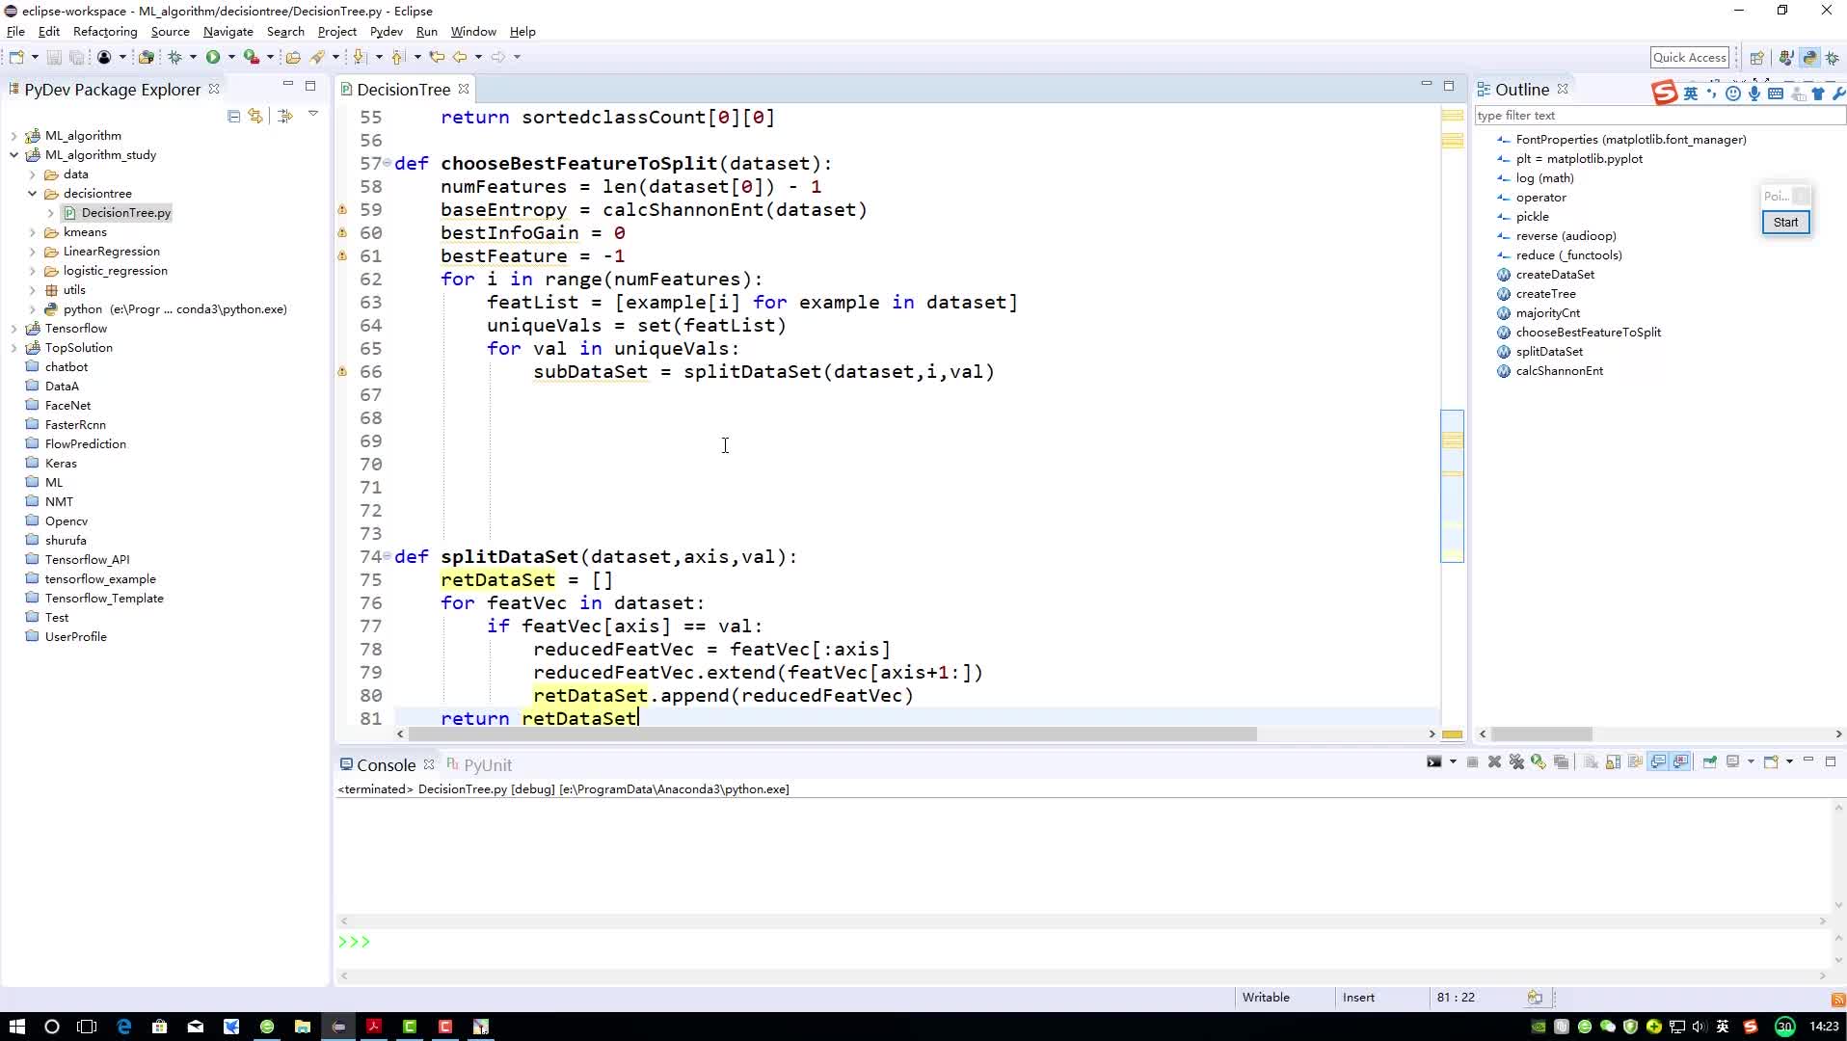Click the Open Type folder icon
Viewport: 1847px width, 1041px height.
click(293, 57)
